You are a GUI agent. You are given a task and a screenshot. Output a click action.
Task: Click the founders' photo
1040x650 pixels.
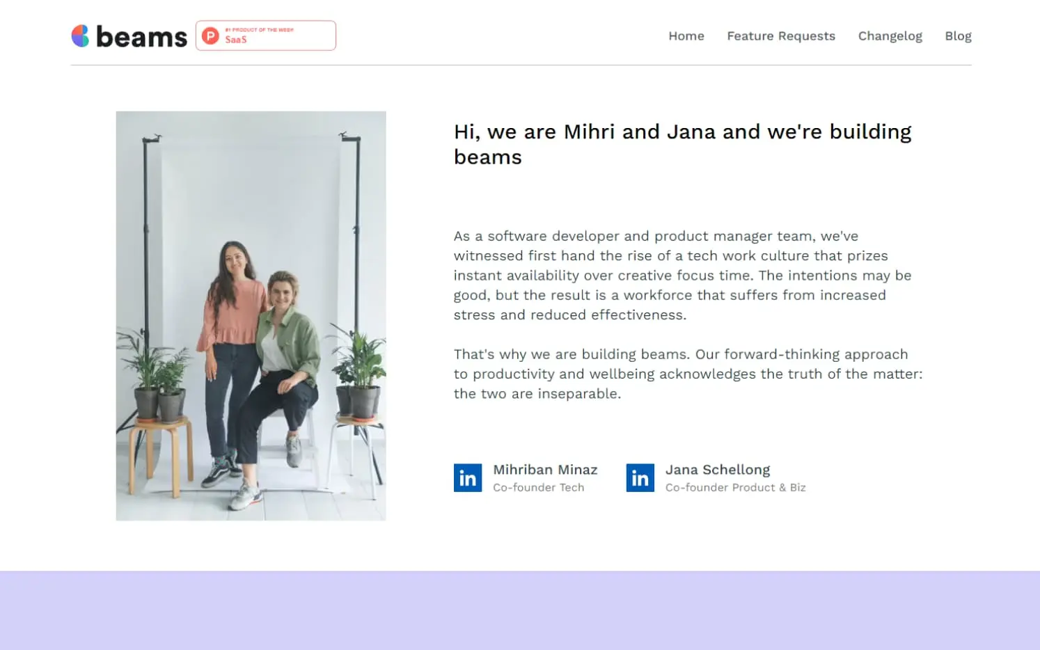[x=251, y=316]
